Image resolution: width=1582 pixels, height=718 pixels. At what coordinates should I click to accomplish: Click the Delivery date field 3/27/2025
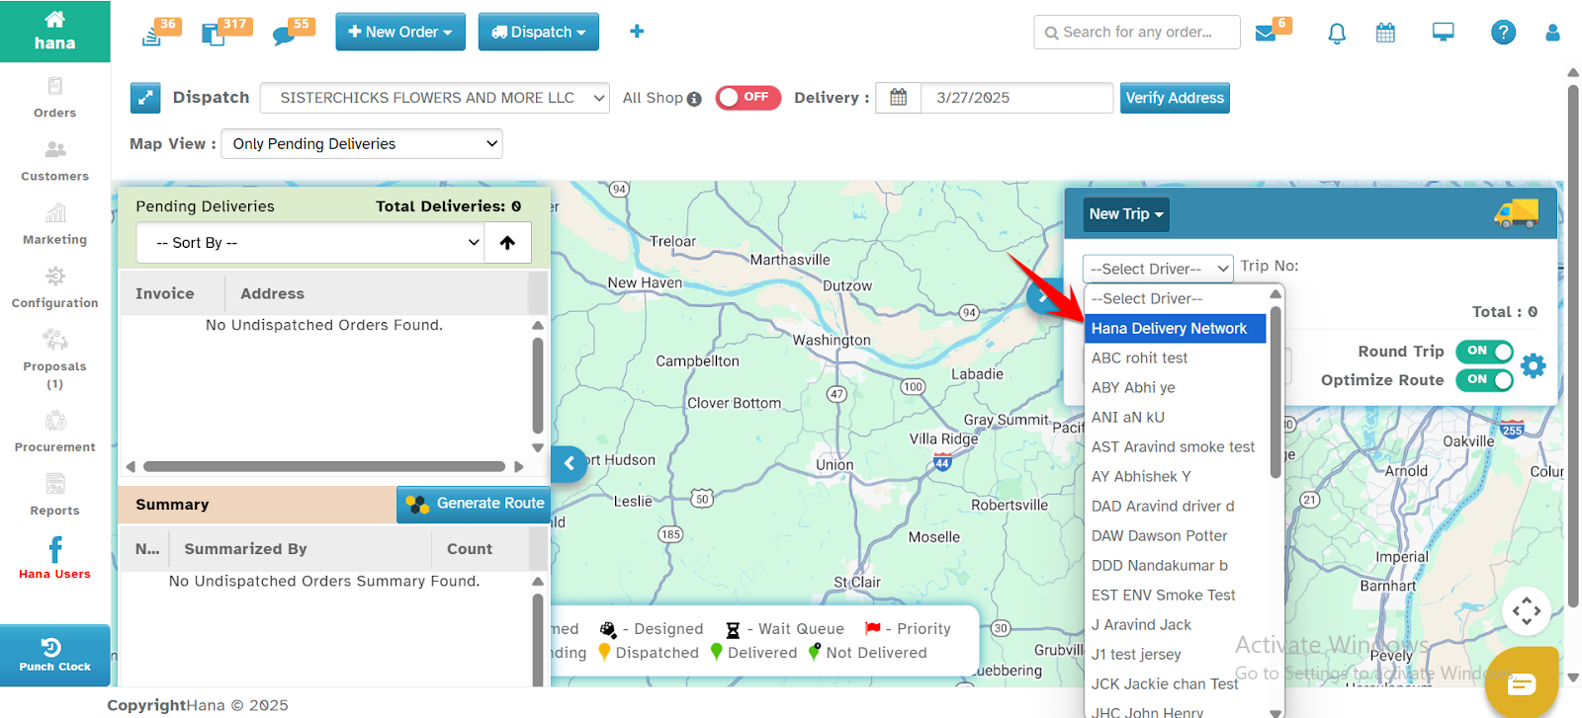[x=1017, y=98]
